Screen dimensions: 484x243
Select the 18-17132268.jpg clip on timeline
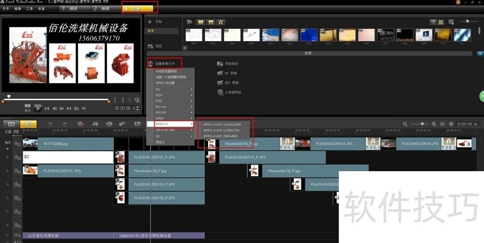pos(68,144)
